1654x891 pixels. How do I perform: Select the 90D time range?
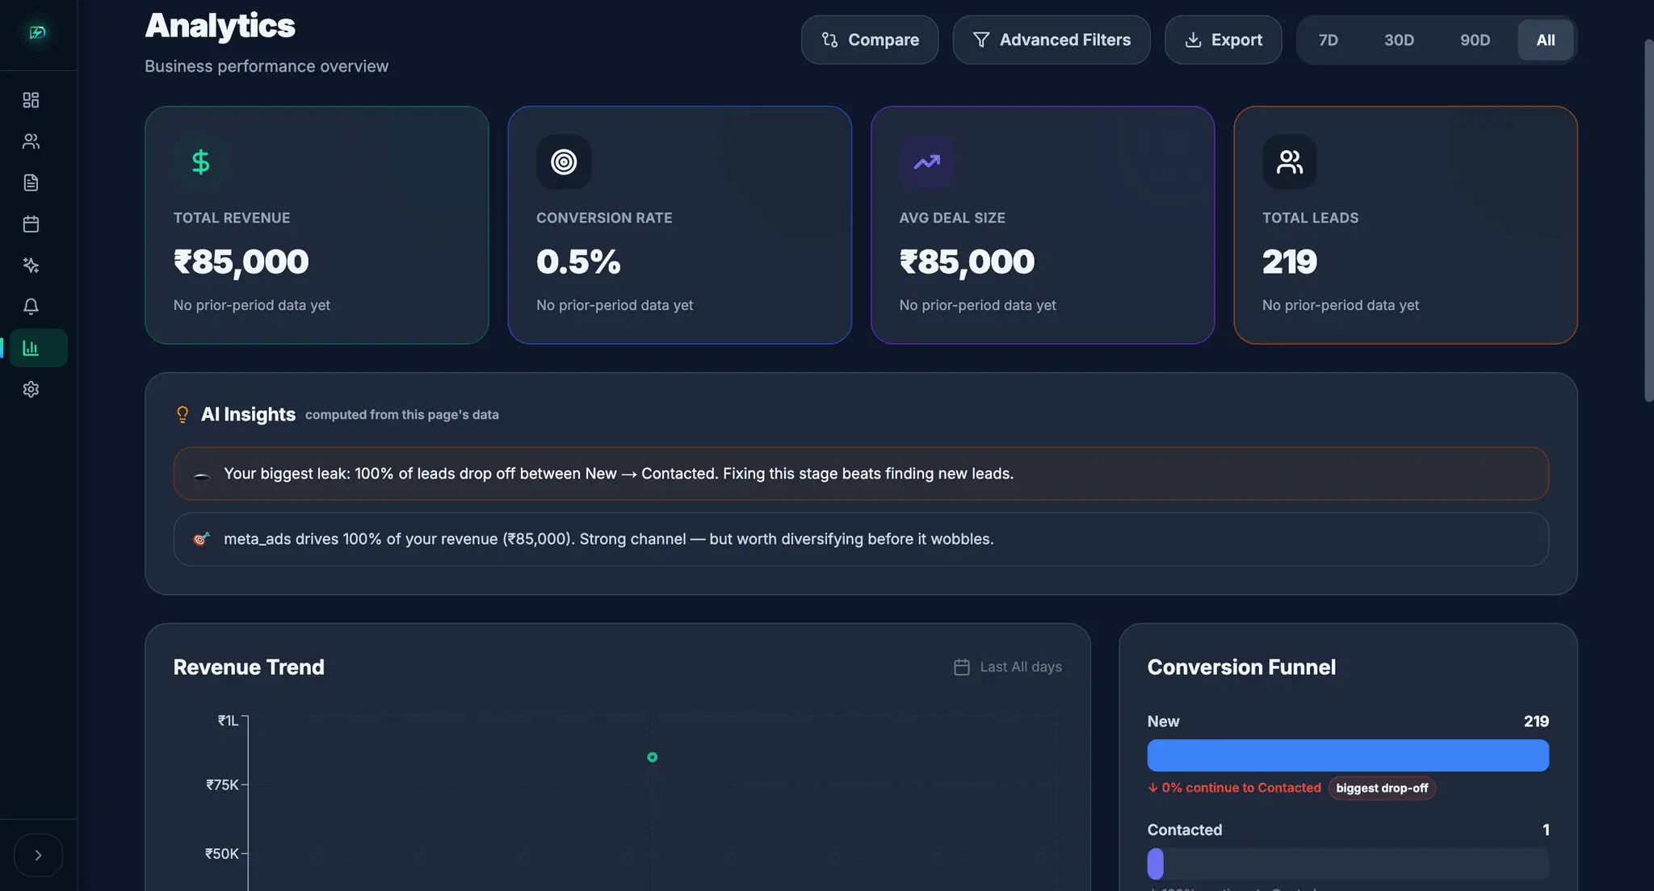tap(1475, 40)
